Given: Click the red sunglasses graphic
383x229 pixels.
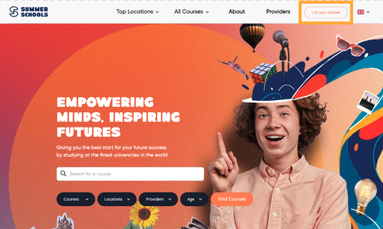Looking at the screenshot, I should pyautogui.click(x=350, y=45).
